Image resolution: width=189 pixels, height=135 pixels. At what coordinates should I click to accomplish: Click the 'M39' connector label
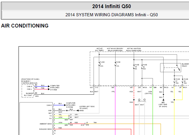click(x=66, y=120)
